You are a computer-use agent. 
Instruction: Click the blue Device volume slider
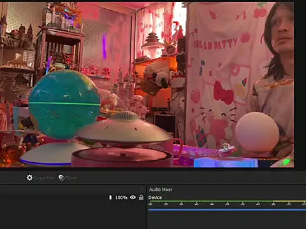(x=227, y=210)
